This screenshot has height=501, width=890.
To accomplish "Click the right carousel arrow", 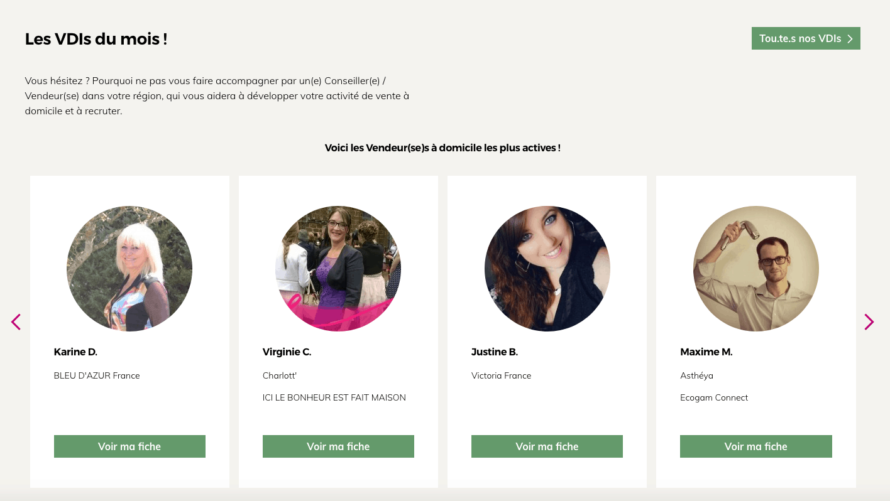I will coord(869,322).
